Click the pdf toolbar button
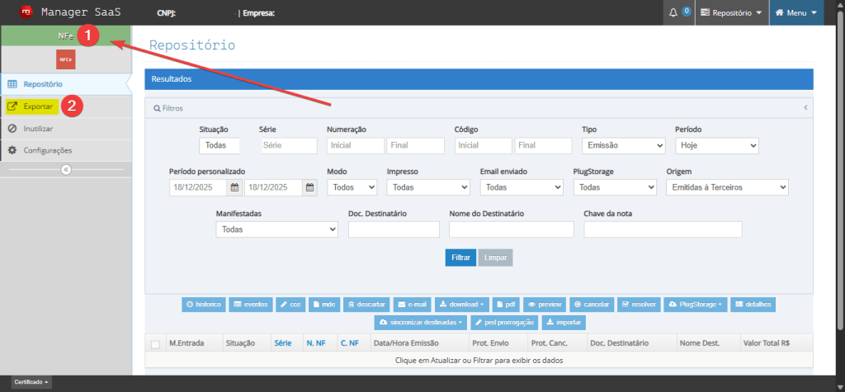845x392 pixels. point(505,305)
